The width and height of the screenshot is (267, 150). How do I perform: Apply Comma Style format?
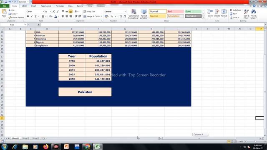[x=116, y=16]
